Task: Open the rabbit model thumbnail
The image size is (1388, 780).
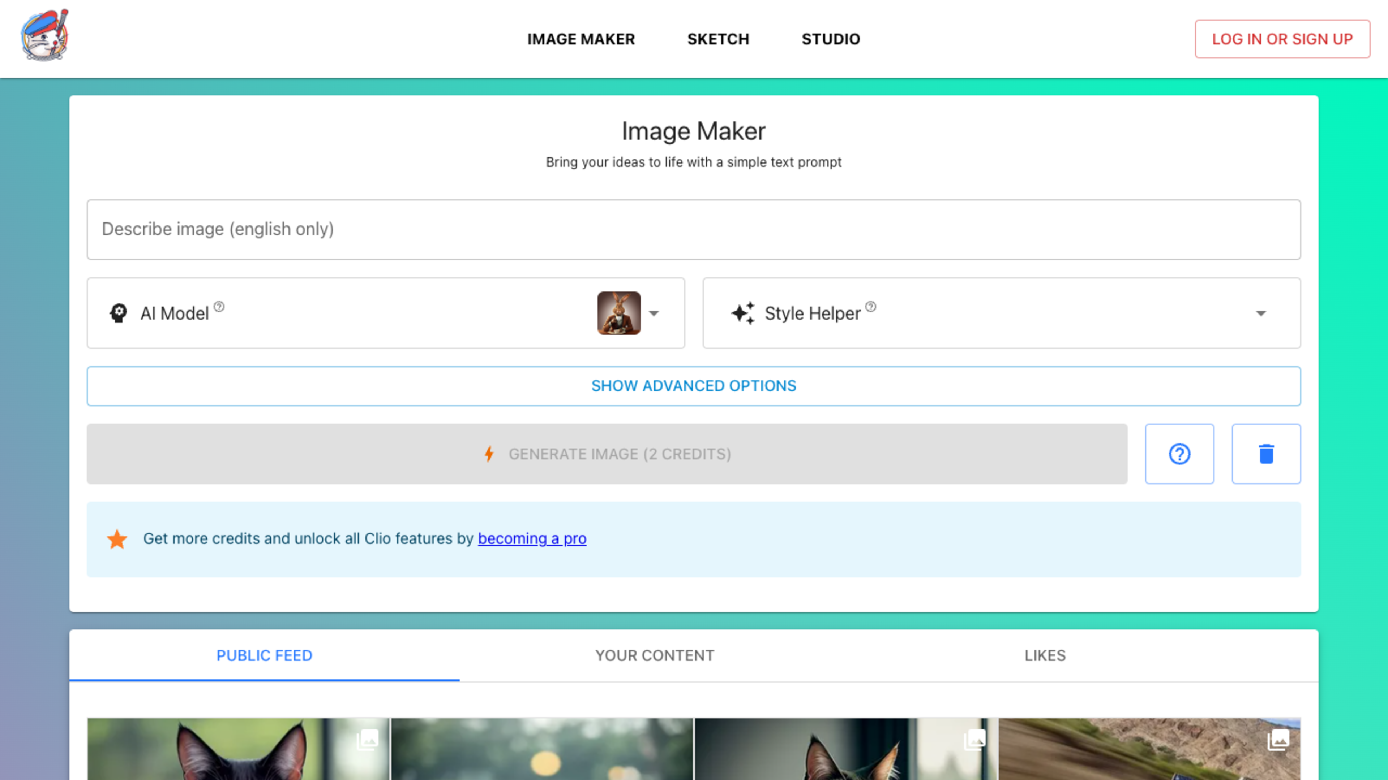Action: [x=618, y=313]
